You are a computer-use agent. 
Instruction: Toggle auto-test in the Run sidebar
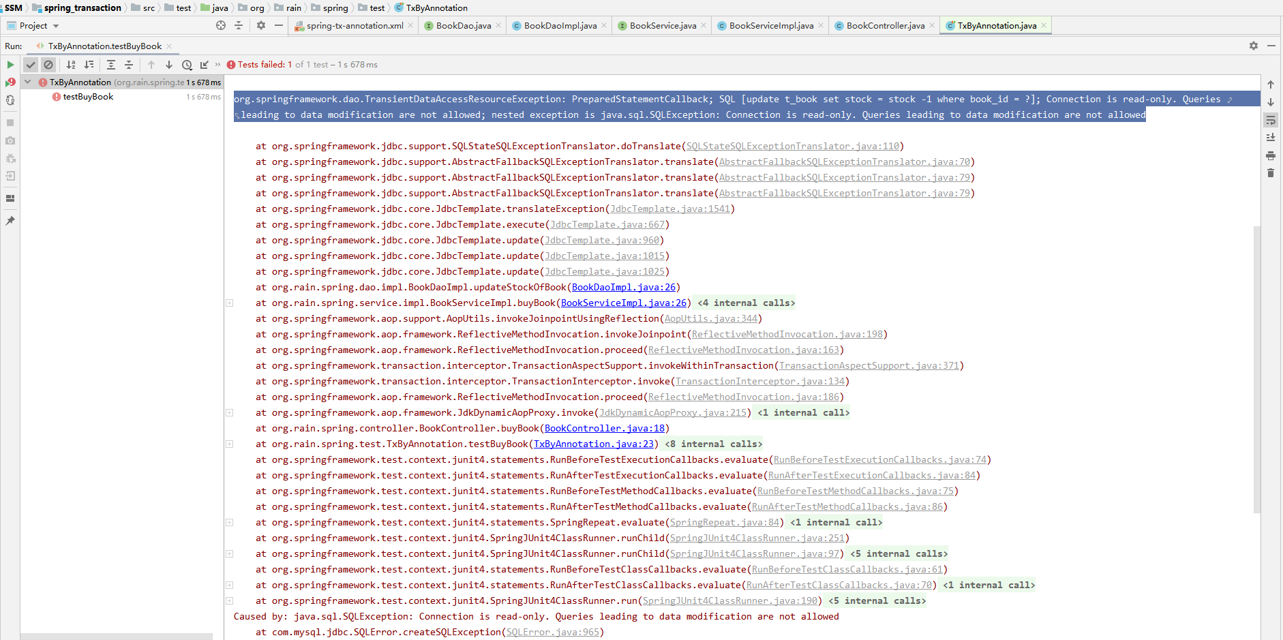(10, 100)
